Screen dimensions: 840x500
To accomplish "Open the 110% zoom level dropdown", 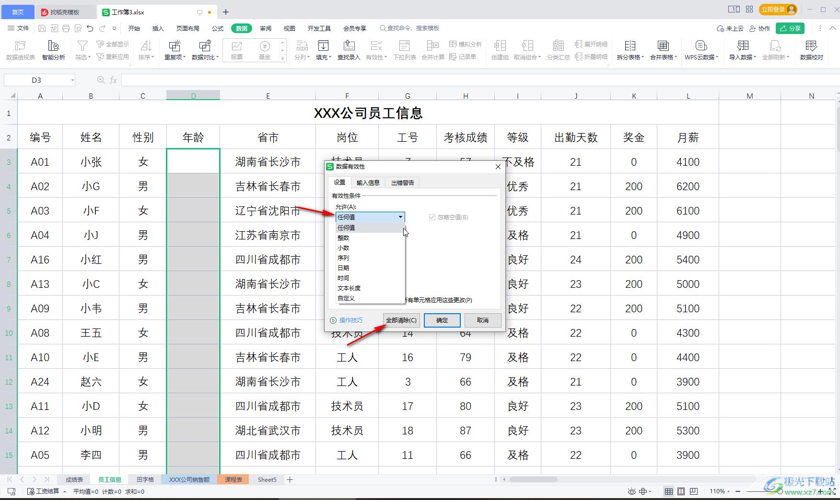I will pos(720,491).
